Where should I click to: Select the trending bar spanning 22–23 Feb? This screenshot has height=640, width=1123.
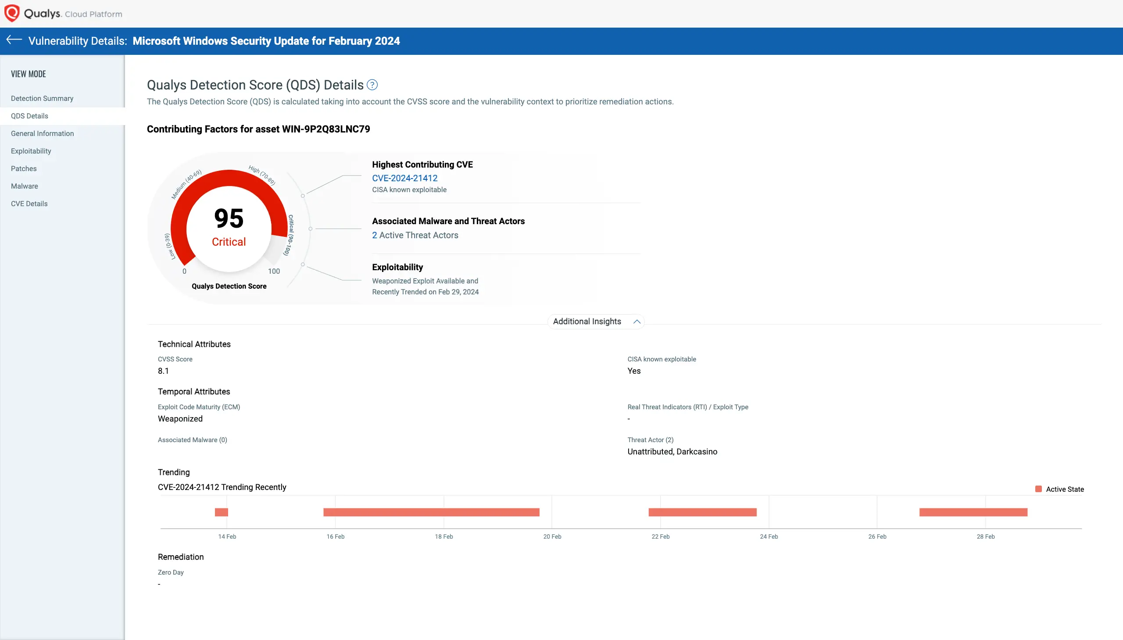tap(702, 512)
